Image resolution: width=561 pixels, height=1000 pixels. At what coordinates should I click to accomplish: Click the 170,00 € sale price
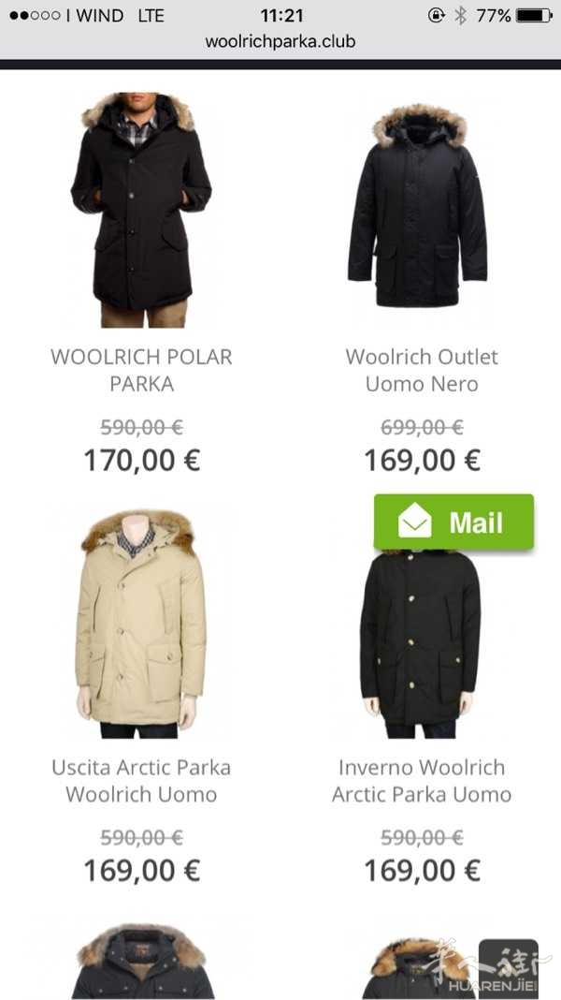click(x=142, y=460)
